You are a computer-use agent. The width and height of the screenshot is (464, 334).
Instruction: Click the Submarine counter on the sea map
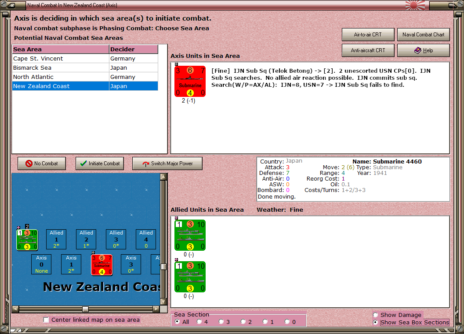click(x=102, y=265)
